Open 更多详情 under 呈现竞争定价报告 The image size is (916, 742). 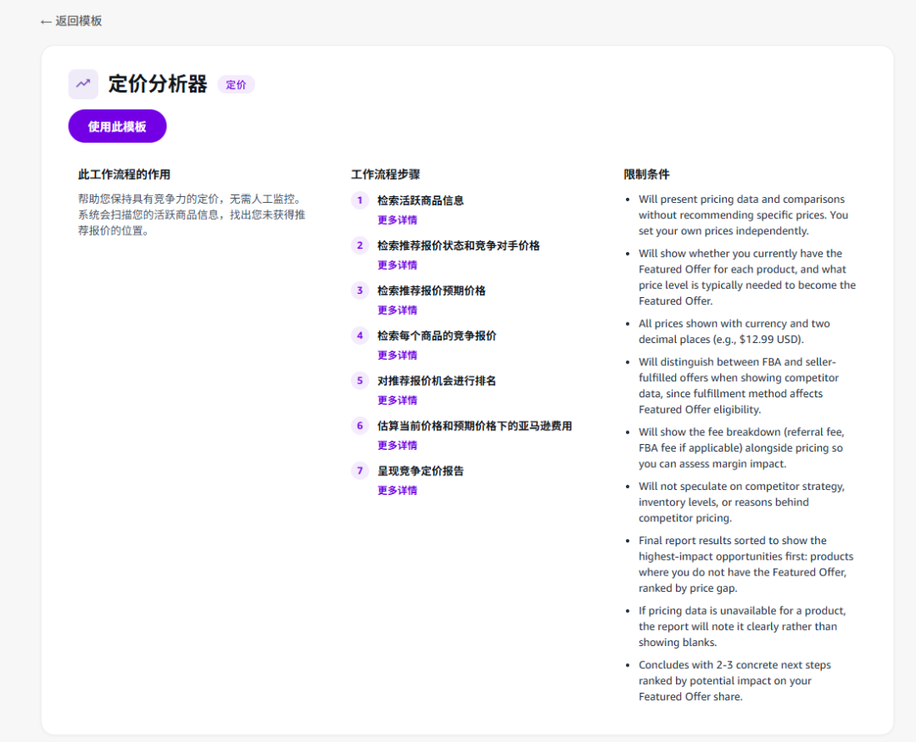(x=397, y=490)
